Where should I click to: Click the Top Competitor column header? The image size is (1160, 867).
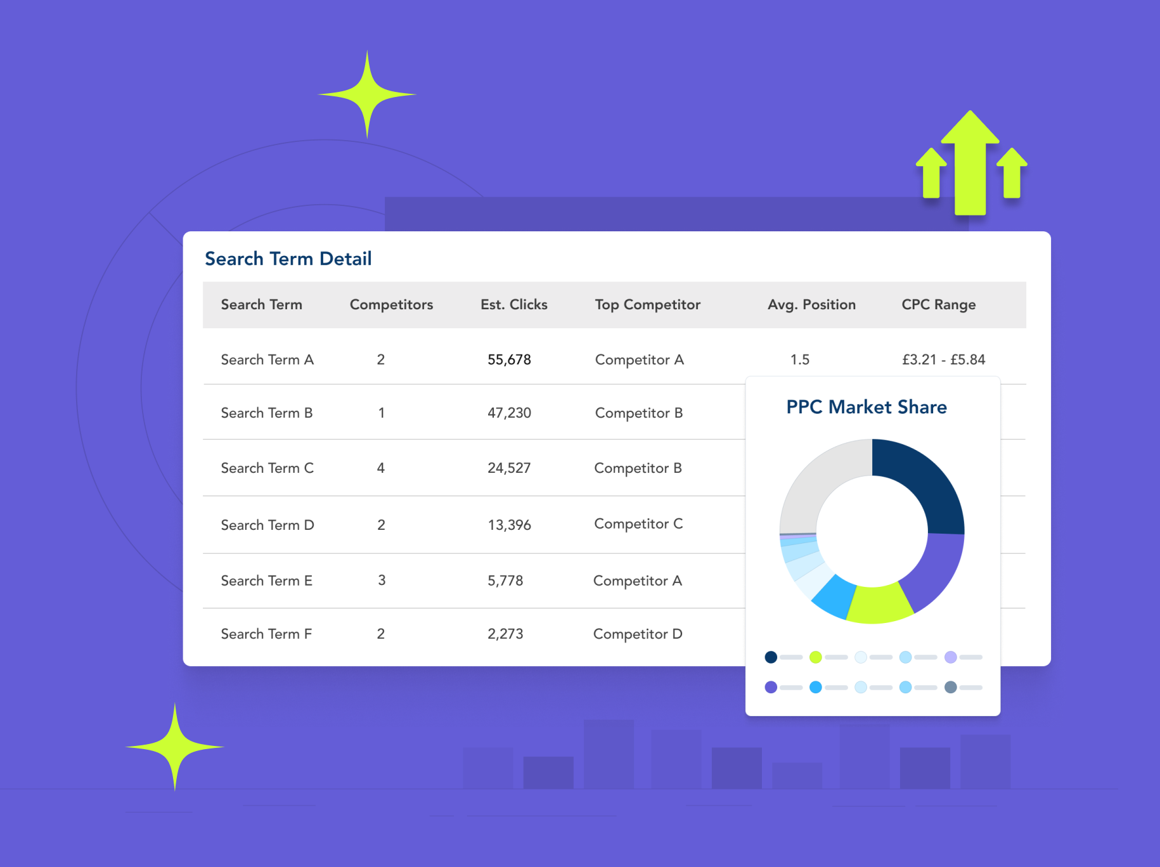tap(647, 305)
